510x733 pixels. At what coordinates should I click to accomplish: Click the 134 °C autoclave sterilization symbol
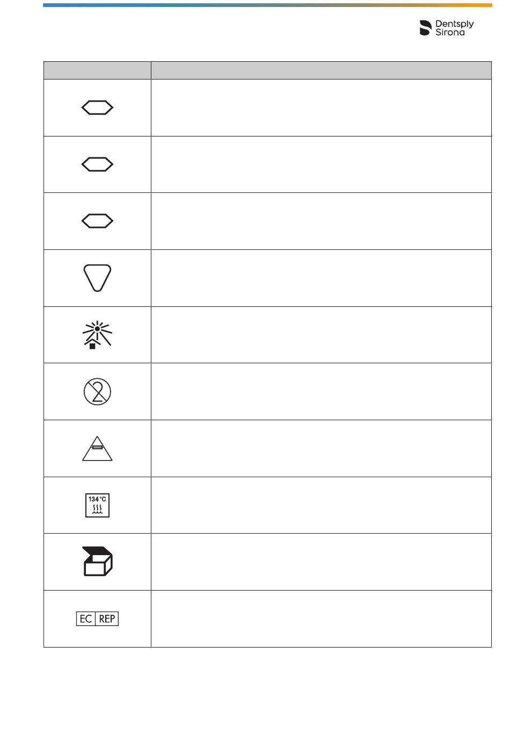(x=97, y=506)
